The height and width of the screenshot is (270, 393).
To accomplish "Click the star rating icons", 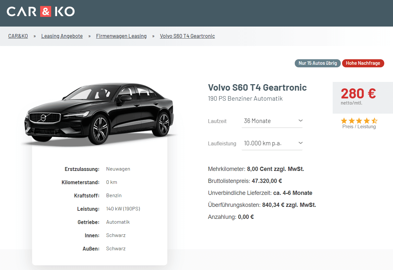I will pyautogui.click(x=359, y=121).
